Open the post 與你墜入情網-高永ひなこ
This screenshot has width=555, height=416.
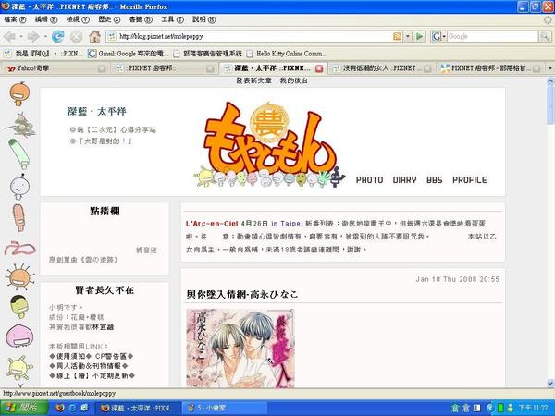pos(242,294)
